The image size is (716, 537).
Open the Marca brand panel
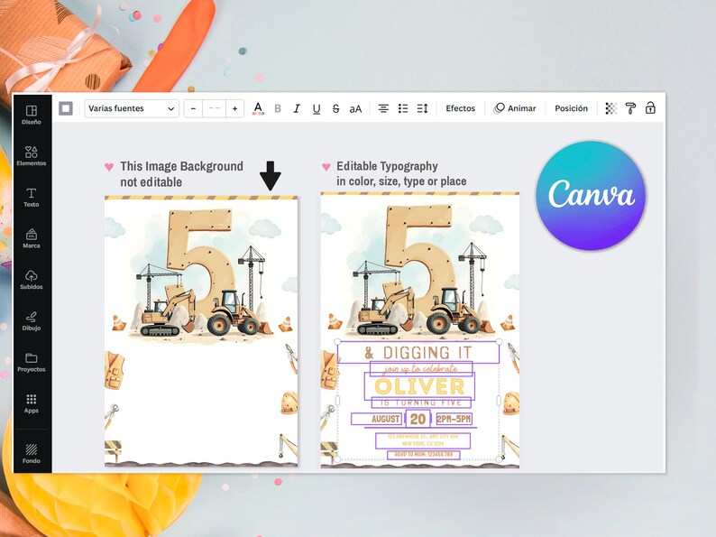[x=31, y=238]
